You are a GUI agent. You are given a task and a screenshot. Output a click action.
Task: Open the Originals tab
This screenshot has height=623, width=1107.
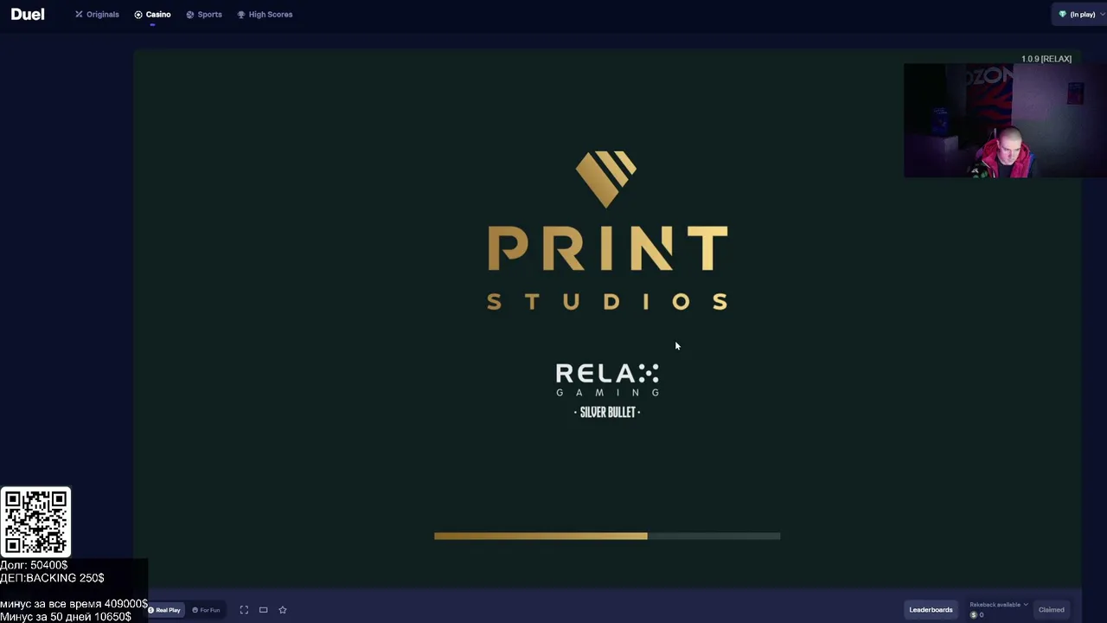pyautogui.click(x=97, y=15)
